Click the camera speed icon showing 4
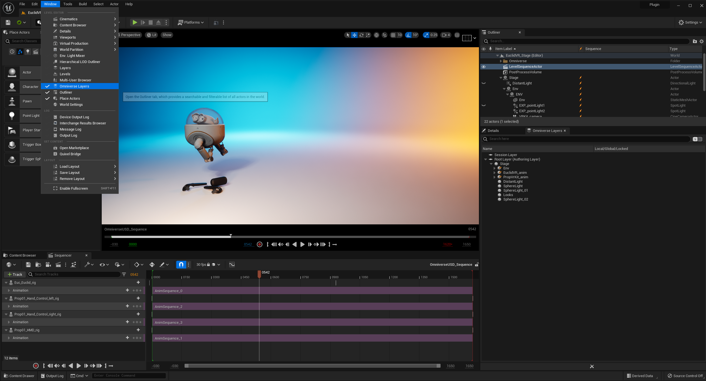Image resolution: width=706 pixels, height=381 pixels. point(446,35)
